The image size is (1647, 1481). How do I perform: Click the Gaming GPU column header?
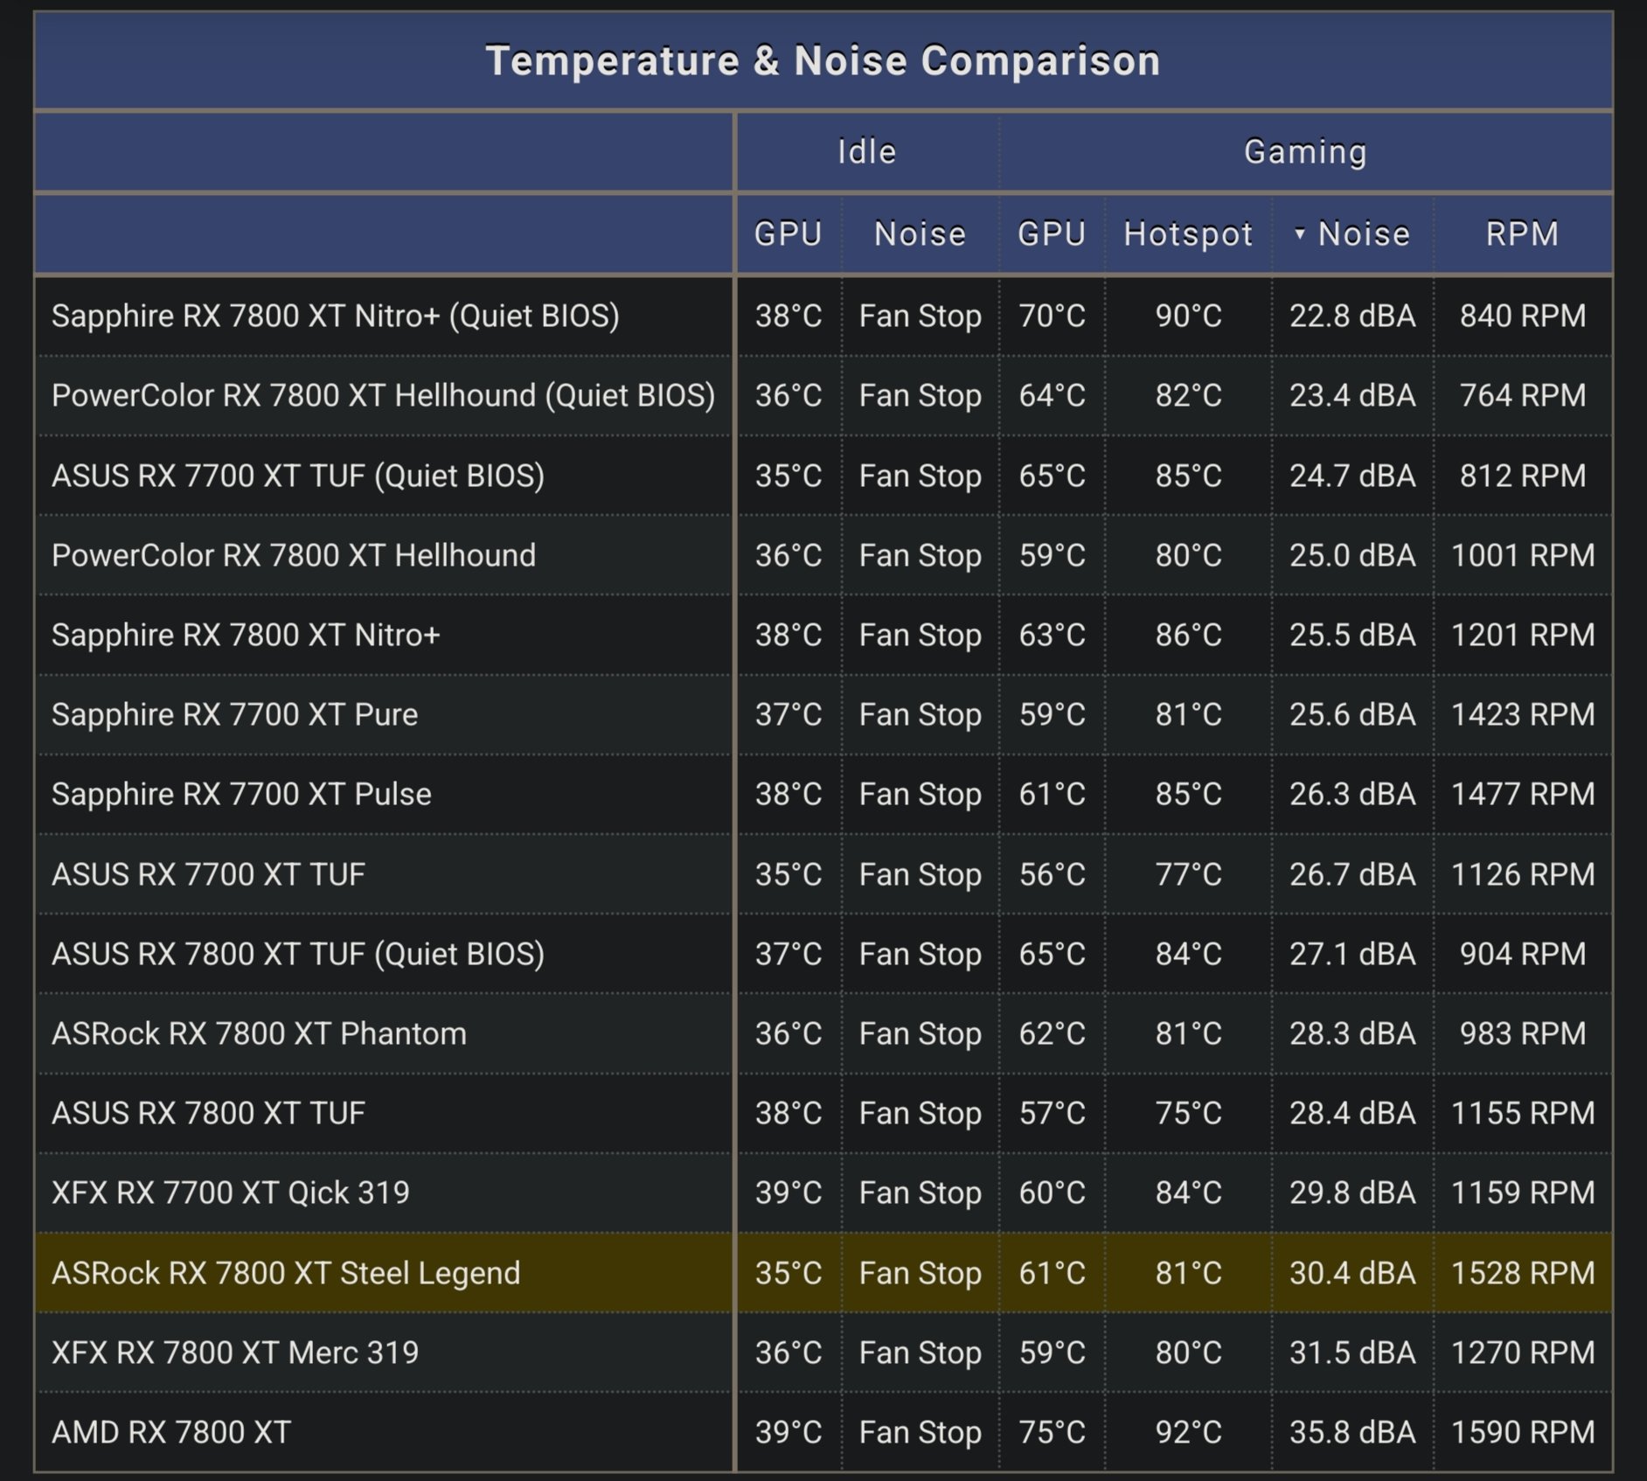(1052, 234)
